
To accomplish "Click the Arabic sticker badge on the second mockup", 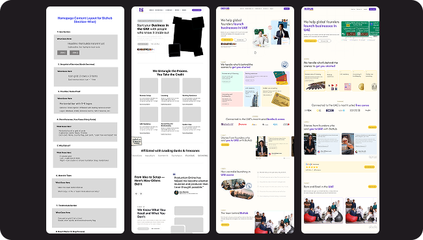I will point(137,141).
